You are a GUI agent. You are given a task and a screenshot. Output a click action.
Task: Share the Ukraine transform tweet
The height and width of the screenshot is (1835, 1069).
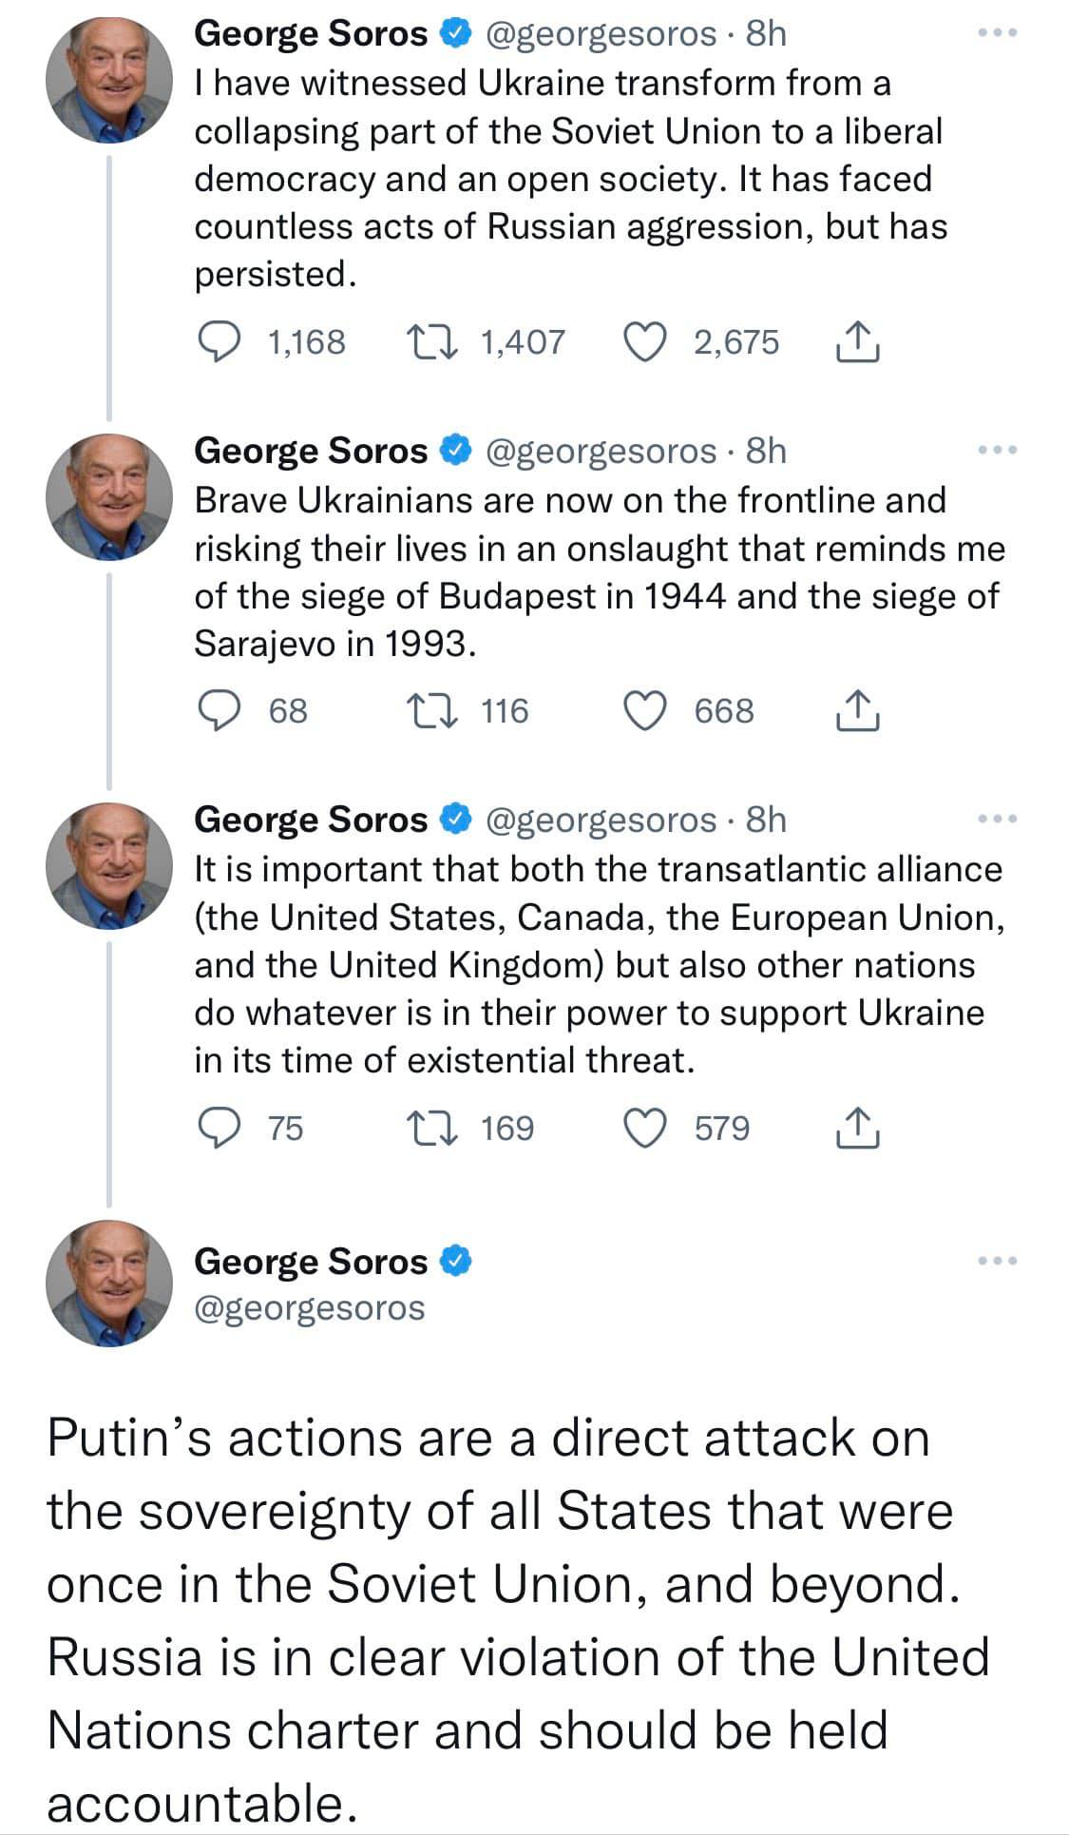856,342
